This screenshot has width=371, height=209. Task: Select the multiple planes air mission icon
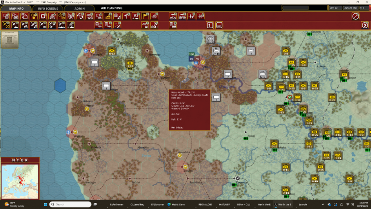52,25
